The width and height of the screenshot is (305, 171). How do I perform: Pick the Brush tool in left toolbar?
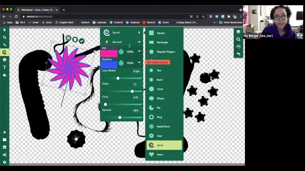(x=4, y=45)
